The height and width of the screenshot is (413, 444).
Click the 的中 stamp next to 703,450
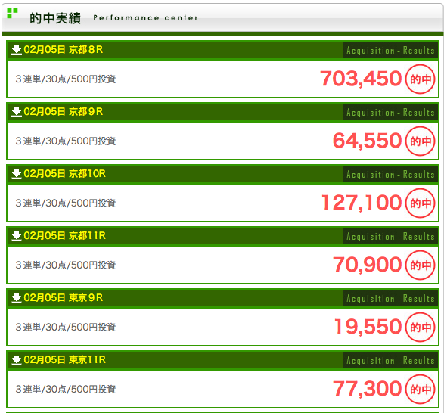pyautogui.click(x=421, y=79)
